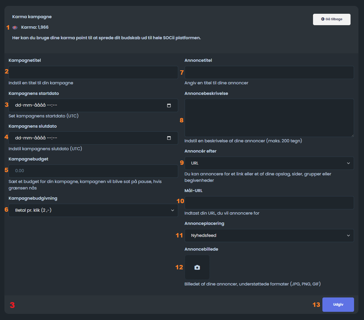Click the Kampagnebudget amount field

tap(93, 171)
